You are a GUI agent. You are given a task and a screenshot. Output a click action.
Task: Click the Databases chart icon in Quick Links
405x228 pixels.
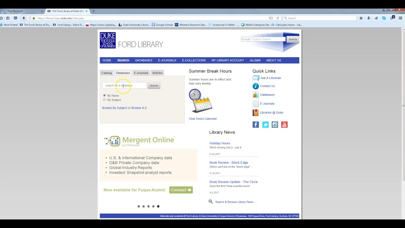(x=256, y=95)
